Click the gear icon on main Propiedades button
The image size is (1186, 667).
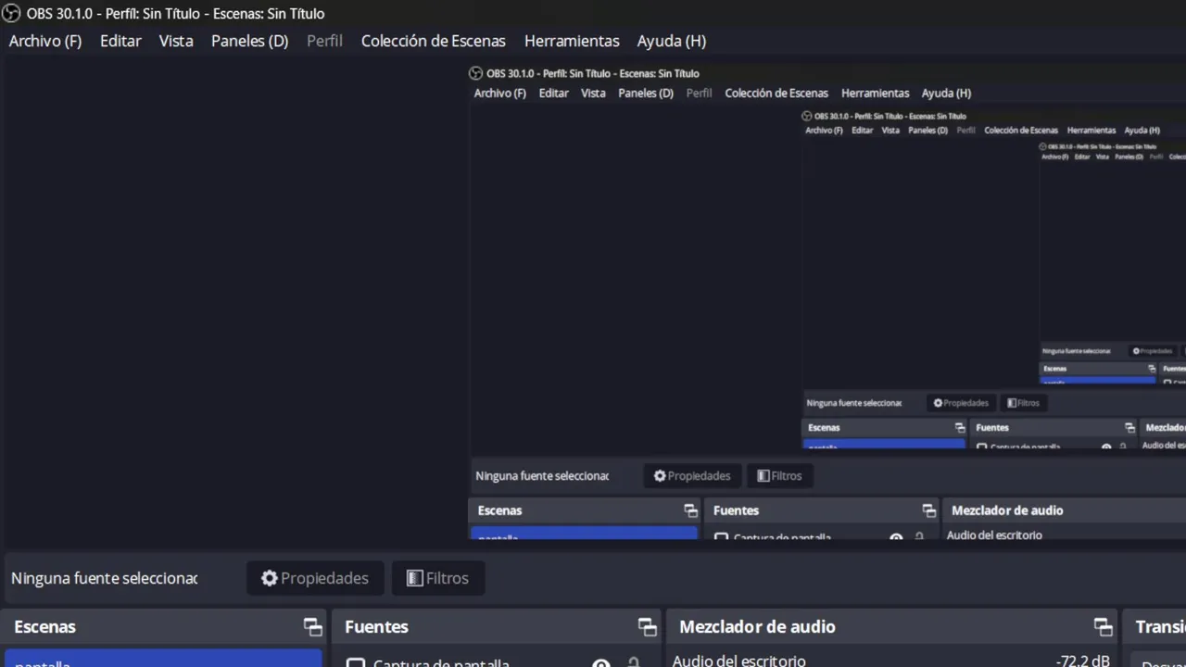(x=270, y=578)
